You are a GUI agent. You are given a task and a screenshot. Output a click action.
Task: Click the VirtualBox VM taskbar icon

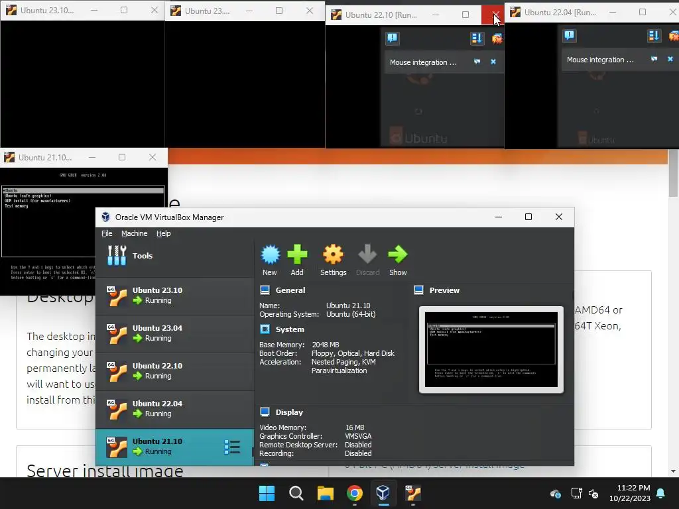412,493
